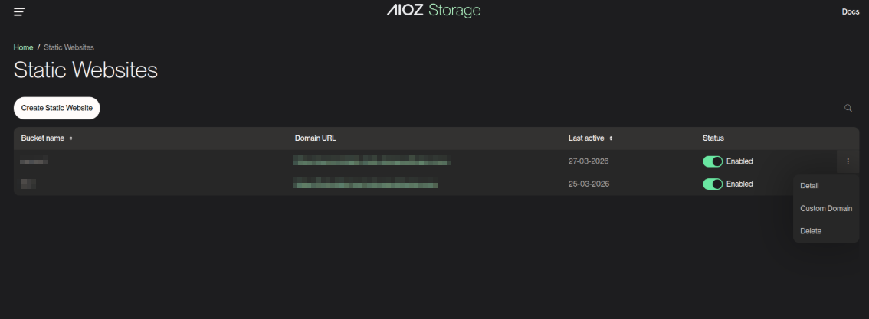The width and height of the screenshot is (869, 319).
Task: Go to Home via the breadcrumb
Action: [x=23, y=47]
